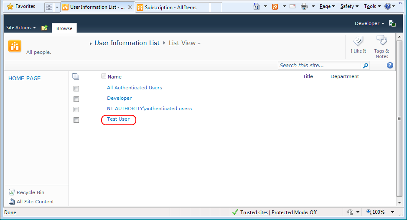Expand the Site Actions dropdown
Screen dimensions: 407x220
tap(21, 28)
